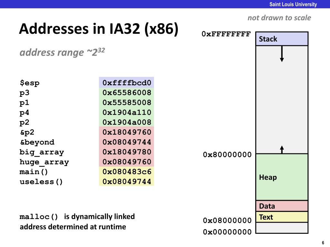Select the &p2 label
330x247 pixels.
(x=27, y=132)
